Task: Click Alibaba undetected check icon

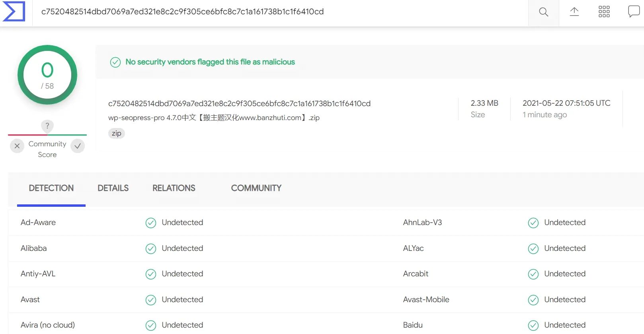Action: (x=151, y=249)
